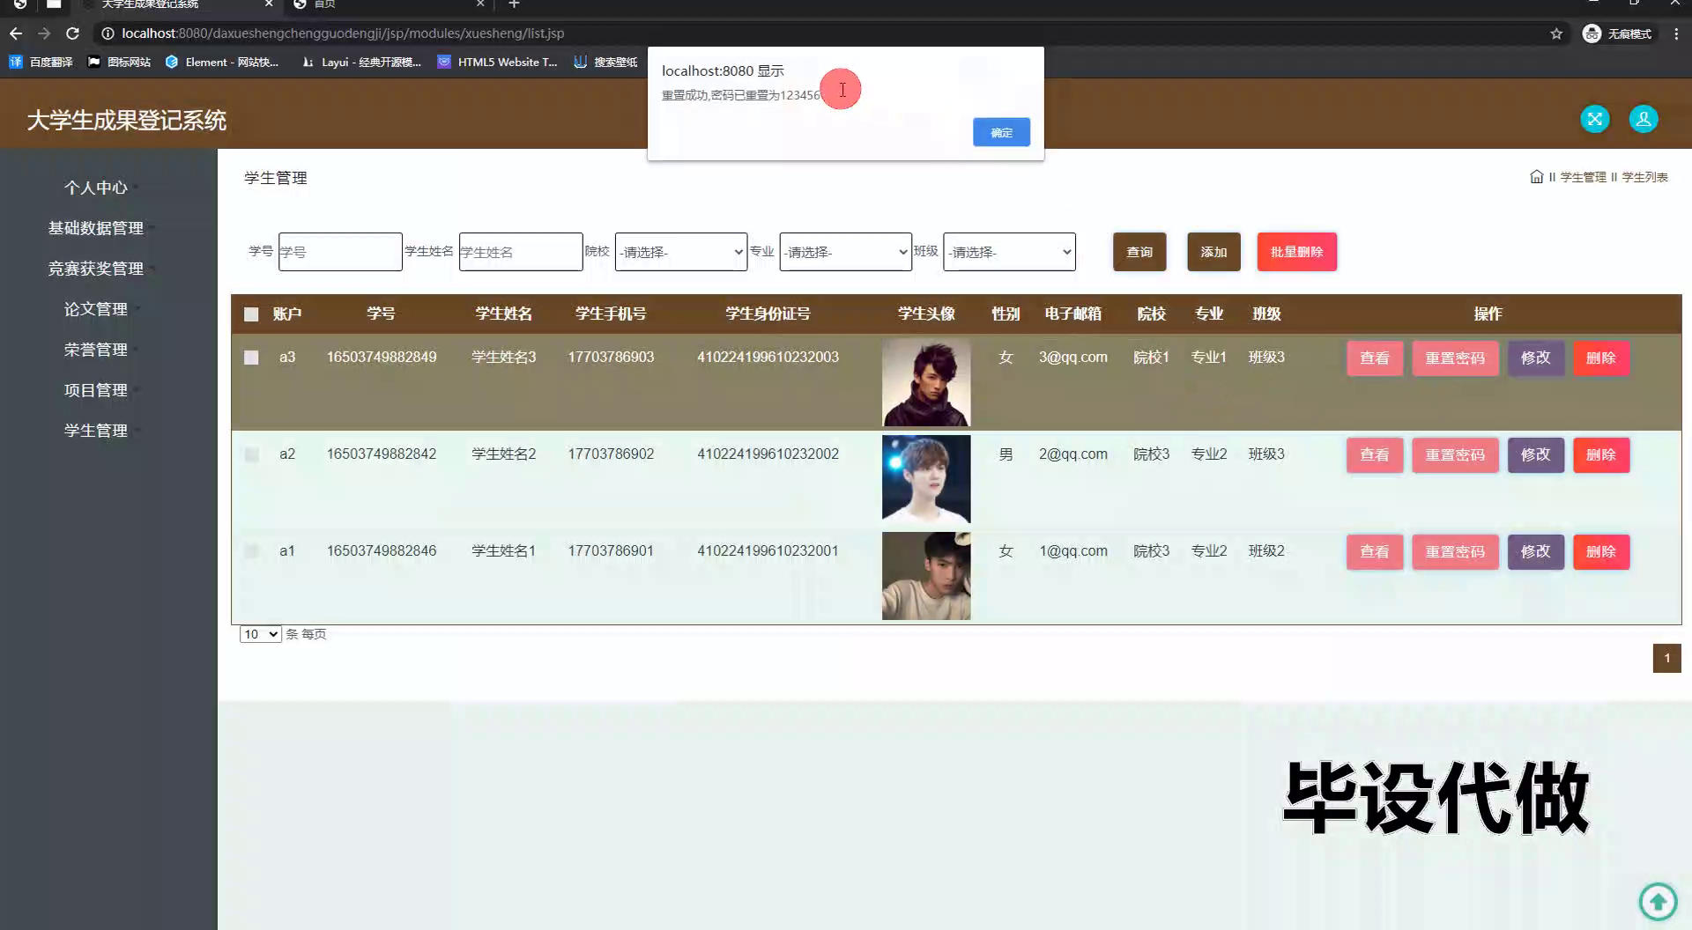Bookmark page with the star icon
The height and width of the screenshot is (930, 1692).
[1556, 33]
